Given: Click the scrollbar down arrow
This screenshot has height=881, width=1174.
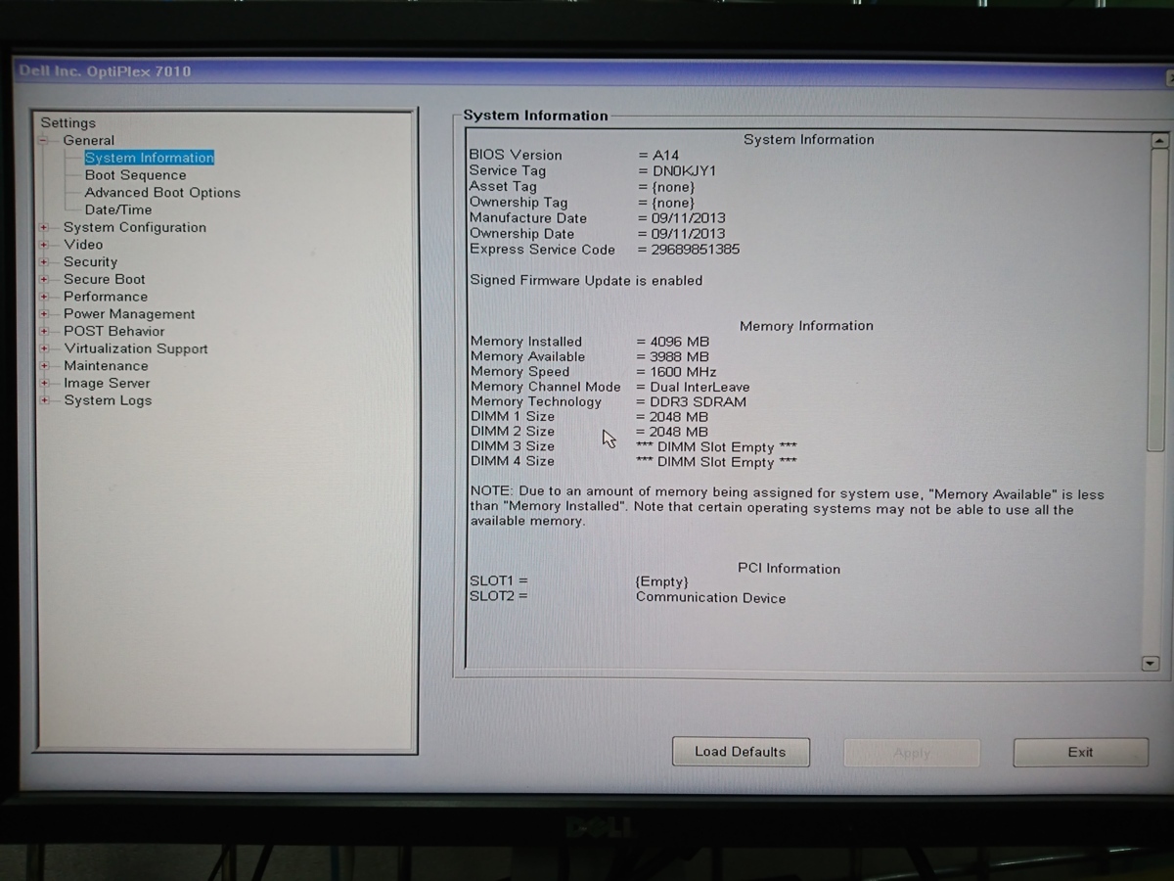Looking at the screenshot, I should coord(1151,664).
